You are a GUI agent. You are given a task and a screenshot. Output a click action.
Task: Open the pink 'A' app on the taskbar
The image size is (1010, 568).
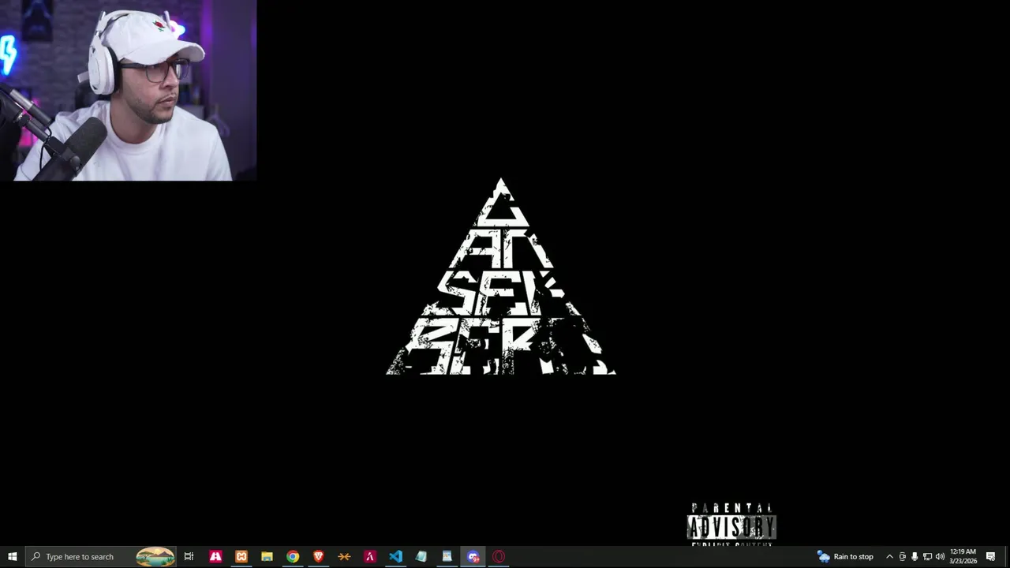[215, 556]
